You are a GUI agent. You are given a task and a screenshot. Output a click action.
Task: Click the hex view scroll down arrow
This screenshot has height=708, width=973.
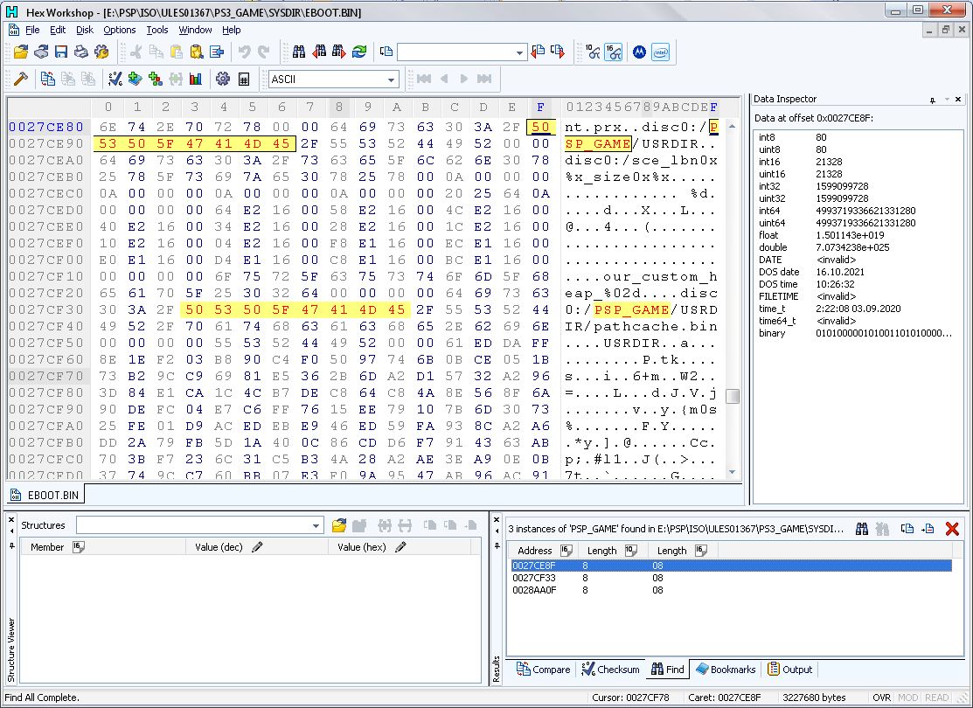(733, 473)
